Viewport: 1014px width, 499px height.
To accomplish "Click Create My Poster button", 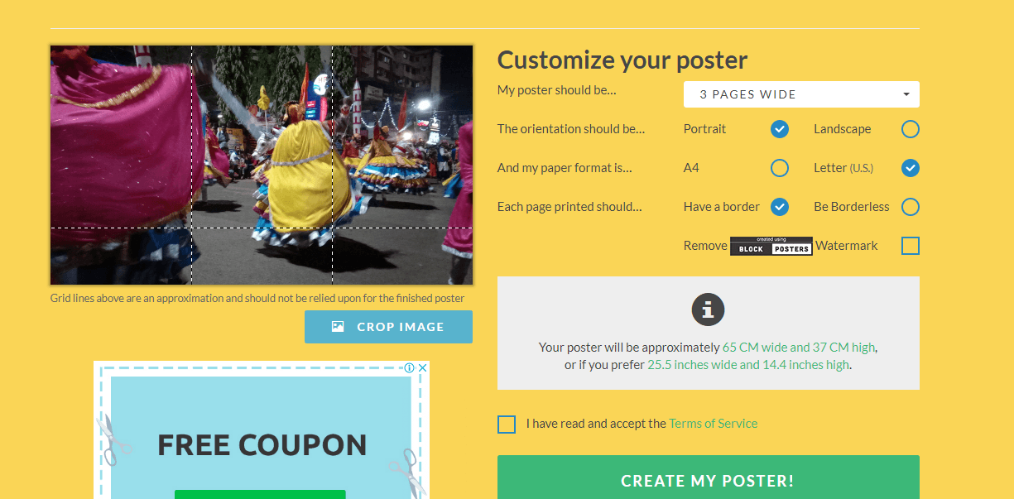I will (709, 480).
